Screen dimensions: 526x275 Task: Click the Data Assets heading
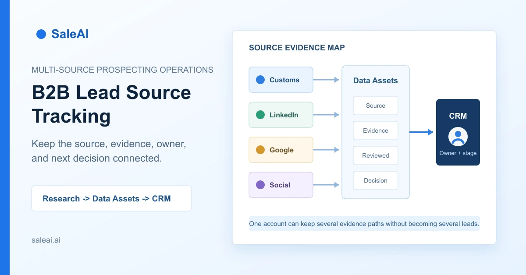(376, 81)
